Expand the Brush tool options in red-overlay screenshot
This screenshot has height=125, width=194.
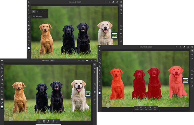click(x=99, y=62)
